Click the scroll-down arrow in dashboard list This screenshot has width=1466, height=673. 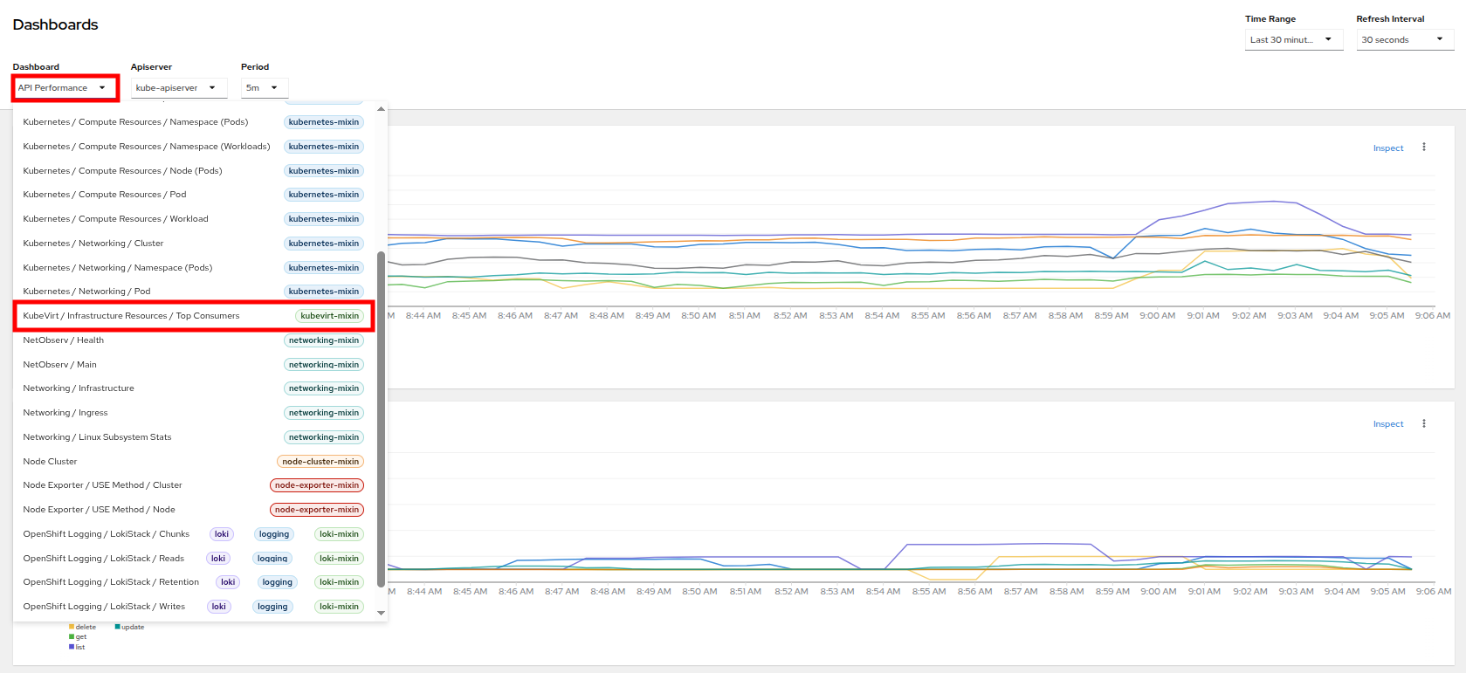click(x=381, y=613)
